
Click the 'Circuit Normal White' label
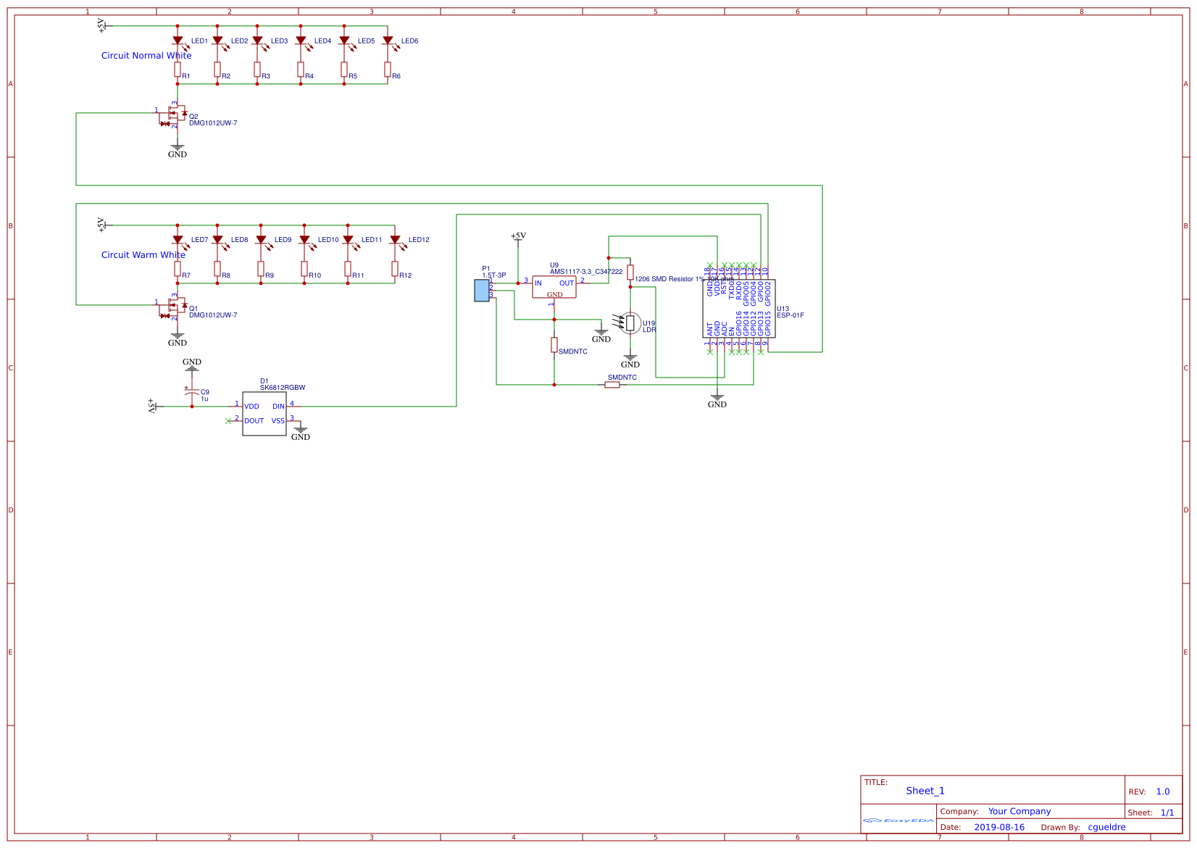pyautogui.click(x=146, y=55)
